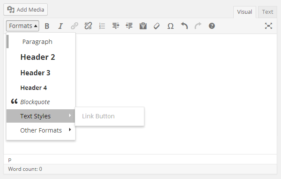The image size is (281, 179).
Task: Click the Redo arrow
Action: coord(198,26)
